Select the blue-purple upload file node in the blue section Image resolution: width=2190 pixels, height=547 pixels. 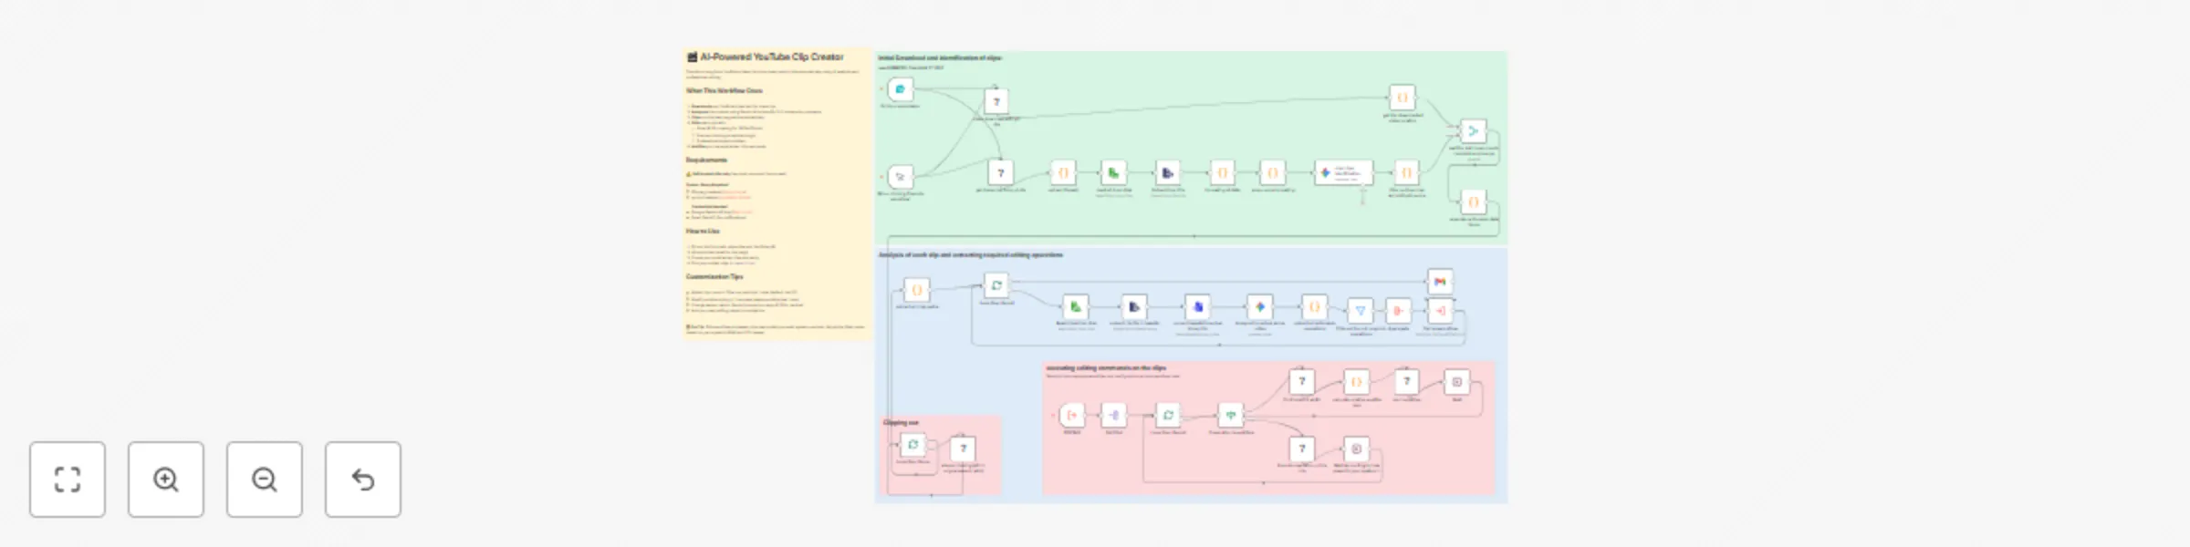(1197, 307)
